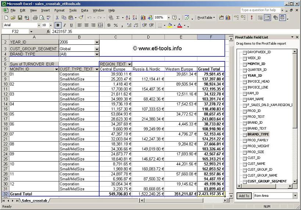
Task: Click the New workbook icon
Action: click(6, 18)
